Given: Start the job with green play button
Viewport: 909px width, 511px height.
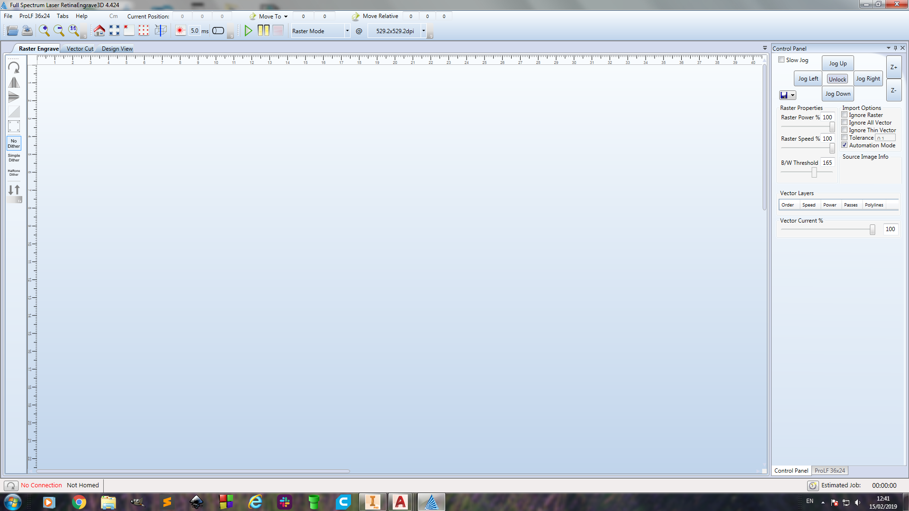Looking at the screenshot, I should point(248,31).
